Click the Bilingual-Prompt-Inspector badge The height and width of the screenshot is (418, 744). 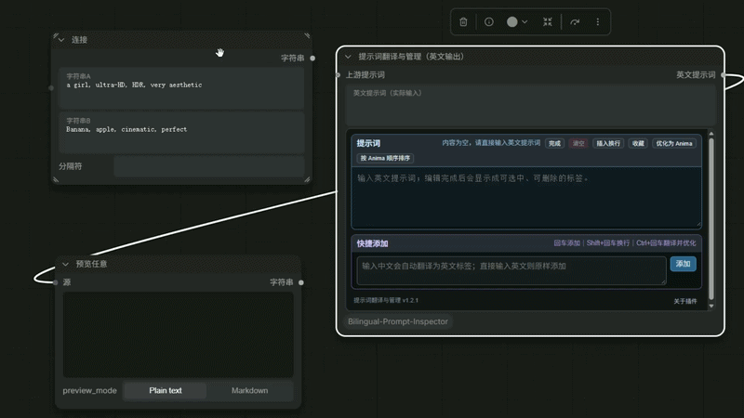tap(398, 321)
